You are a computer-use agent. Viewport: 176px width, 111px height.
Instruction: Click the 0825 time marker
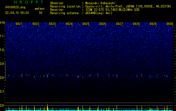click(x=86, y=24)
